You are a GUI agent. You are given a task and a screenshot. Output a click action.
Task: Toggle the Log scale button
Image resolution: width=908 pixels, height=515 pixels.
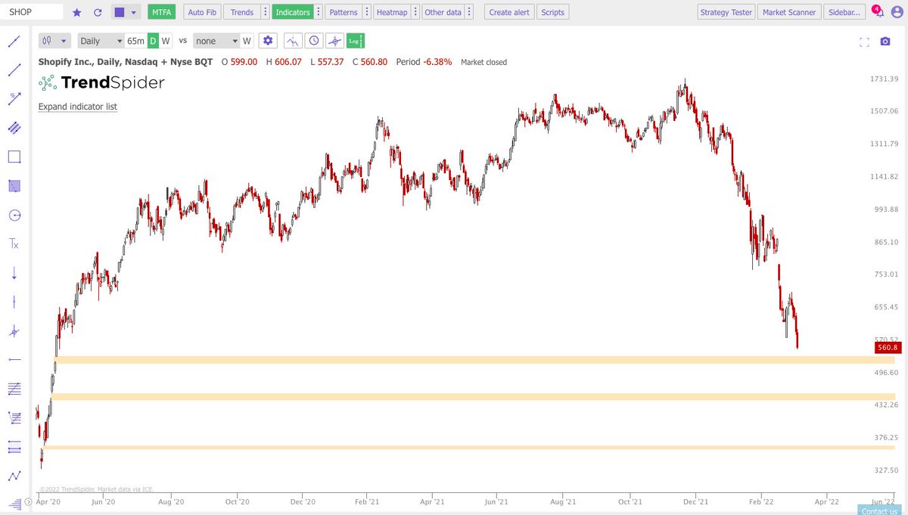(355, 41)
